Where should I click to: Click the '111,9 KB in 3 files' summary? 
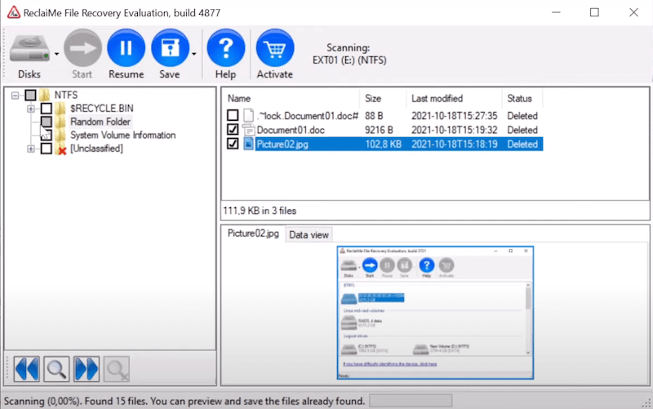coord(260,211)
